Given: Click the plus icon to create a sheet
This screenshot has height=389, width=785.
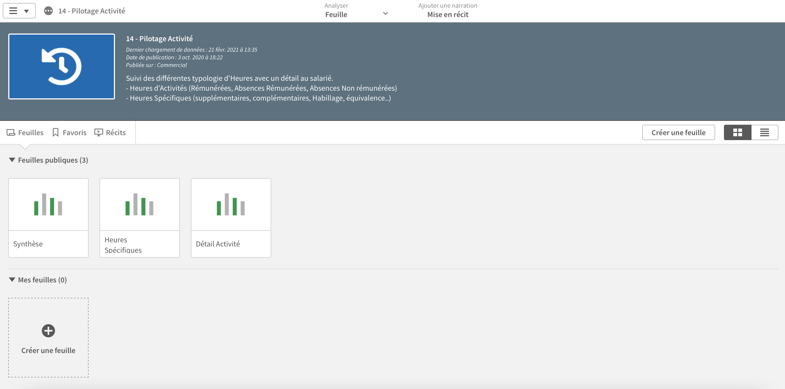Looking at the screenshot, I should 48,330.
